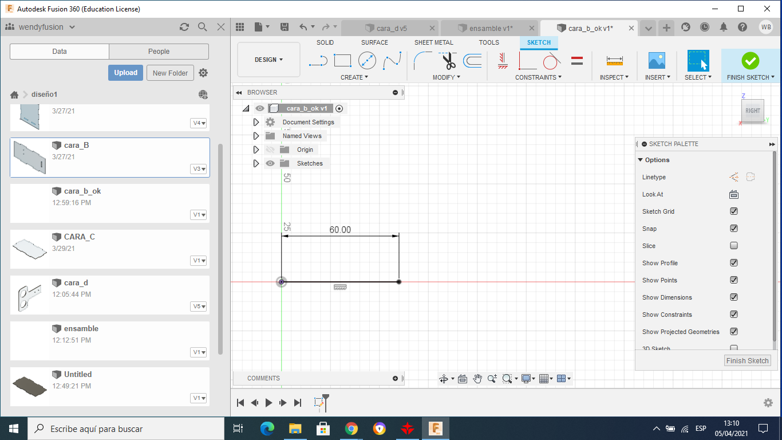
Task: Open the V5 version dropdown for cara_d
Action: 199,307
